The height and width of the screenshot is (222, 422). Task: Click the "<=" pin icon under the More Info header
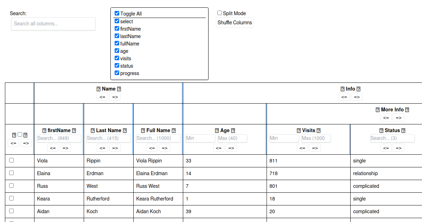tap(386, 117)
